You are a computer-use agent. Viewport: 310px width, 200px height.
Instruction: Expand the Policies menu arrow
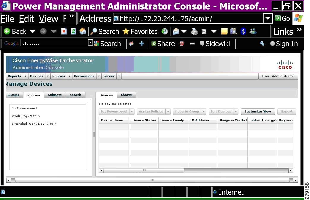coord(69,76)
